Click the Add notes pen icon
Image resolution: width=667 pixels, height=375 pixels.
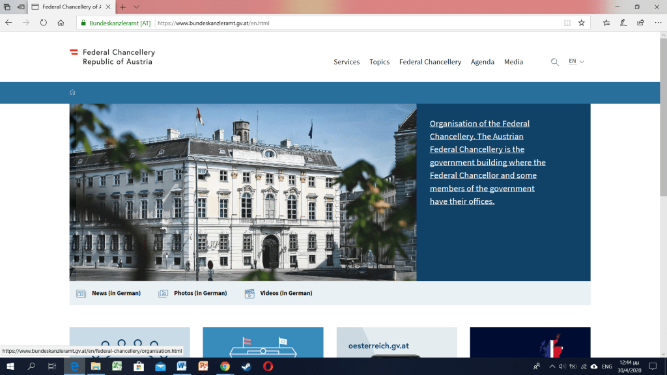(623, 22)
